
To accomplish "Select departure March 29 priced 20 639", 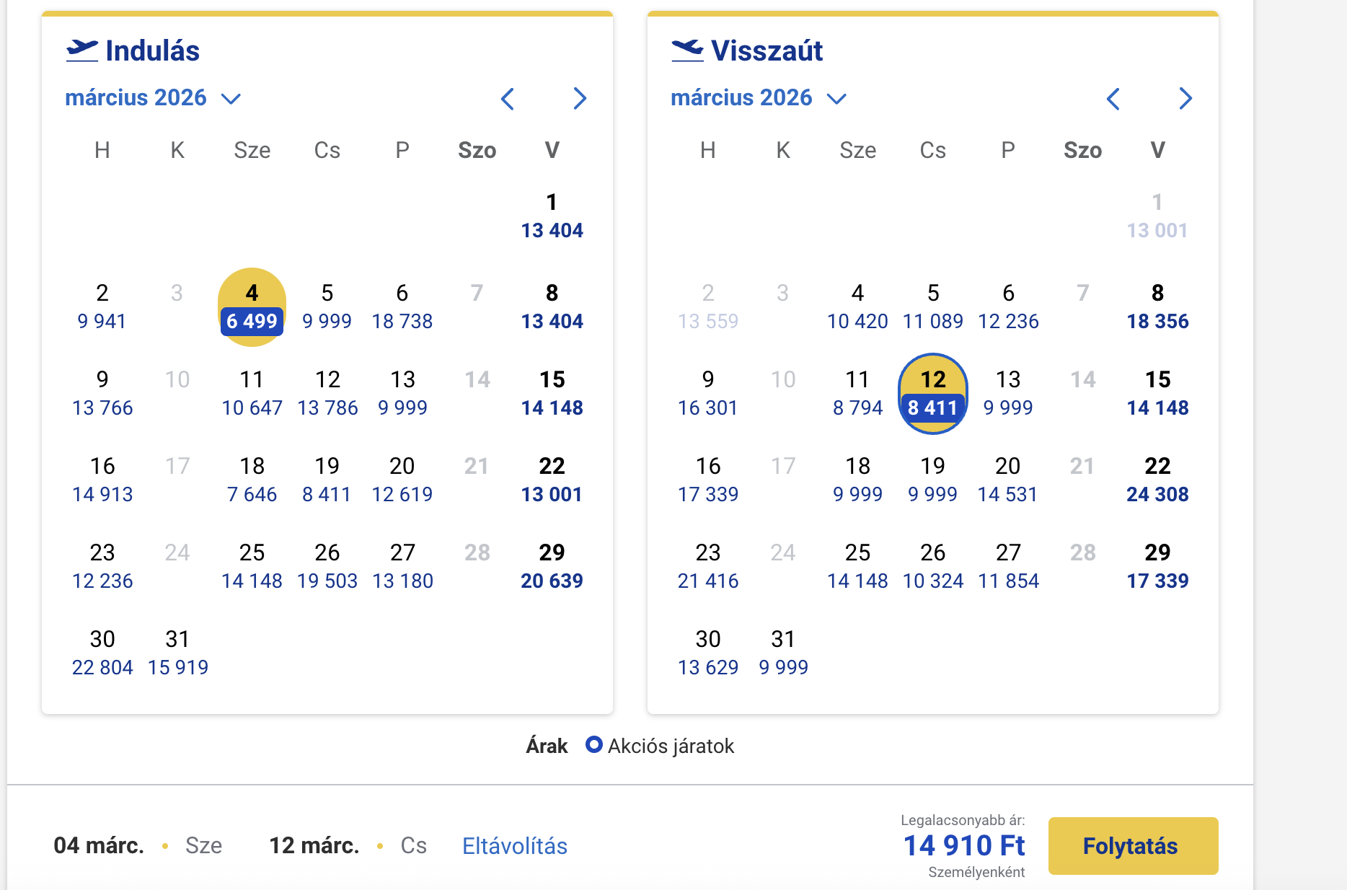I will [x=552, y=567].
